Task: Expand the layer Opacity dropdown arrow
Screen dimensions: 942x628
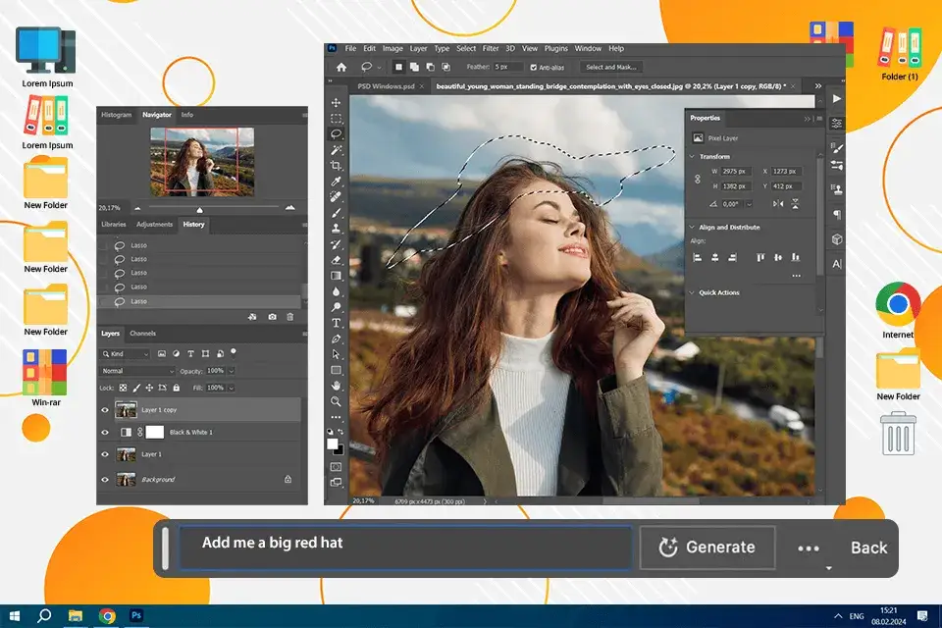Action: coord(233,371)
